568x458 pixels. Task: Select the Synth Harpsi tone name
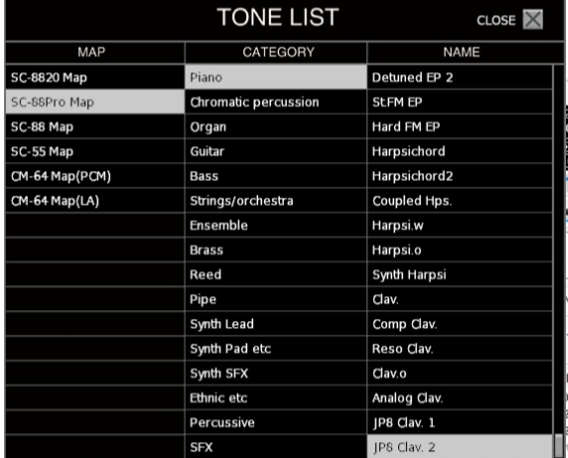pos(460,274)
